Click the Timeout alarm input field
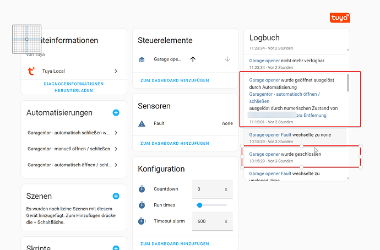Image resolution: width=380 pixels, height=250 pixels. [x=208, y=221]
